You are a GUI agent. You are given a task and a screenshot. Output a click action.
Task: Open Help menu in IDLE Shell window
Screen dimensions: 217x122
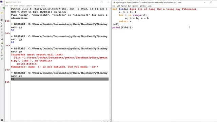click(x=43, y=6)
